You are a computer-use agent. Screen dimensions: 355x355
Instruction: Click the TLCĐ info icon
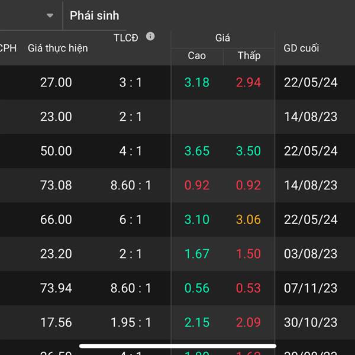[x=150, y=37]
